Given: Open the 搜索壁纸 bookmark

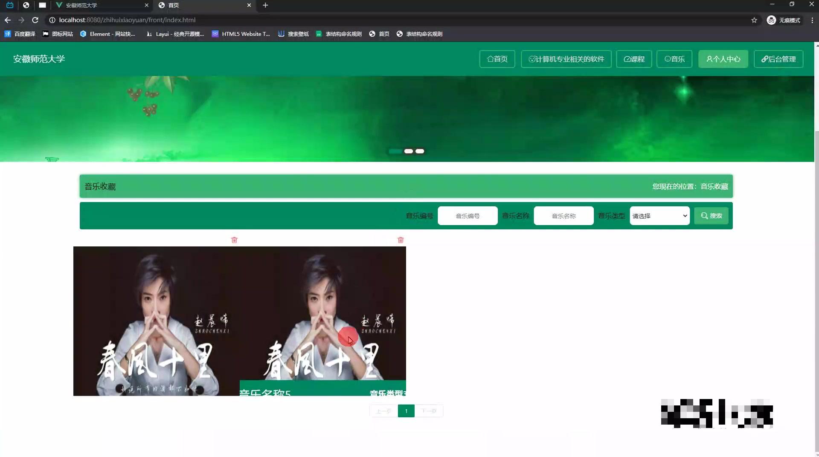Looking at the screenshot, I should pyautogui.click(x=293, y=34).
